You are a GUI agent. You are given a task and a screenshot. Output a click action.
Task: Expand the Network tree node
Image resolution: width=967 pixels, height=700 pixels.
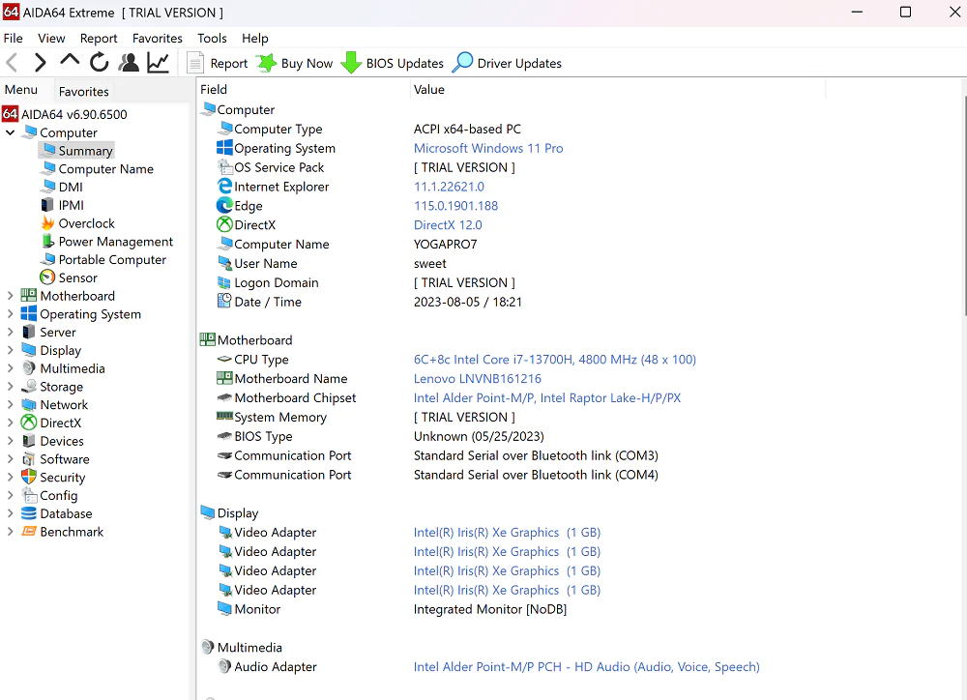point(10,405)
